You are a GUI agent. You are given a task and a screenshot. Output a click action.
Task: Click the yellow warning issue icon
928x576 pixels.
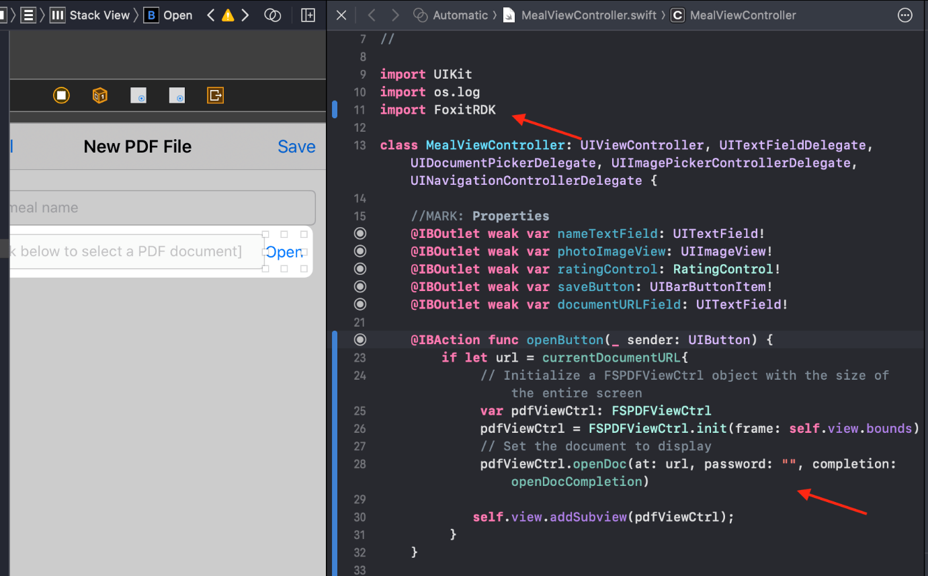tap(228, 15)
